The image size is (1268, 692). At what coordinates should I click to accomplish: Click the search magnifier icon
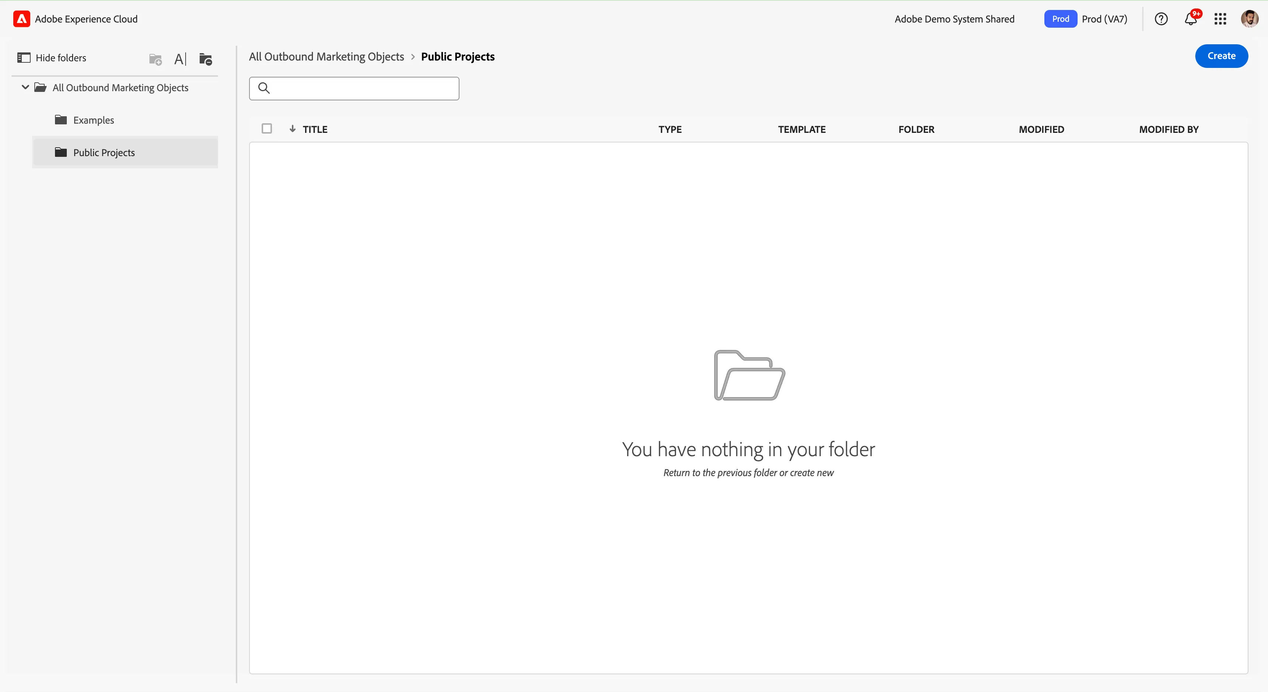[264, 88]
